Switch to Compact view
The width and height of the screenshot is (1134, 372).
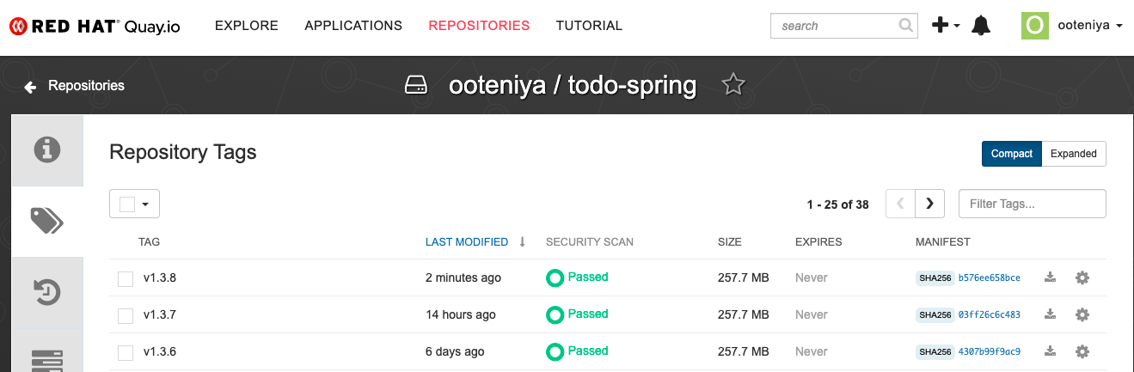pyautogui.click(x=1012, y=154)
